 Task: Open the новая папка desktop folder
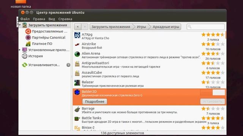[x=21, y=4]
